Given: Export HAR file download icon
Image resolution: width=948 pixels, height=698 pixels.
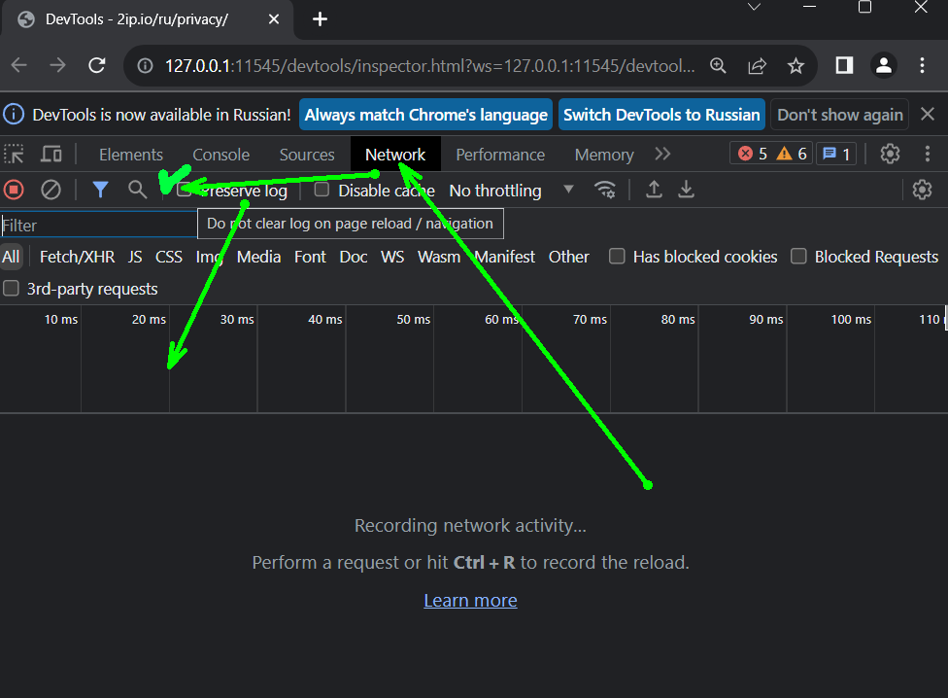Looking at the screenshot, I should (x=687, y=190).
